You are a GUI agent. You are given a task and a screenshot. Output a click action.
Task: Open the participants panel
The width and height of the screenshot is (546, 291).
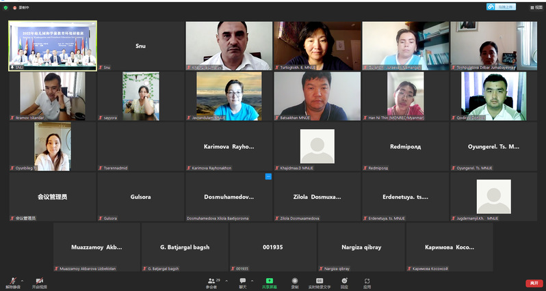tap(211, 282)
